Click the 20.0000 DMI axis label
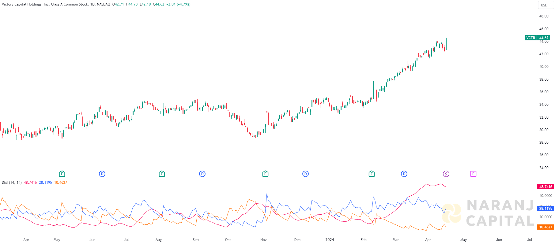This screenshot has width=555, height=244. pyautogui.click(x=546, y=217)
